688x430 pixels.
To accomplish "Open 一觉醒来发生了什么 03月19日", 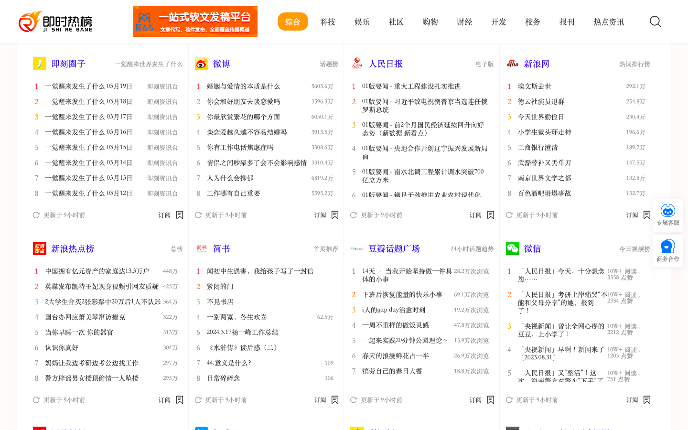I will point(88,86).
